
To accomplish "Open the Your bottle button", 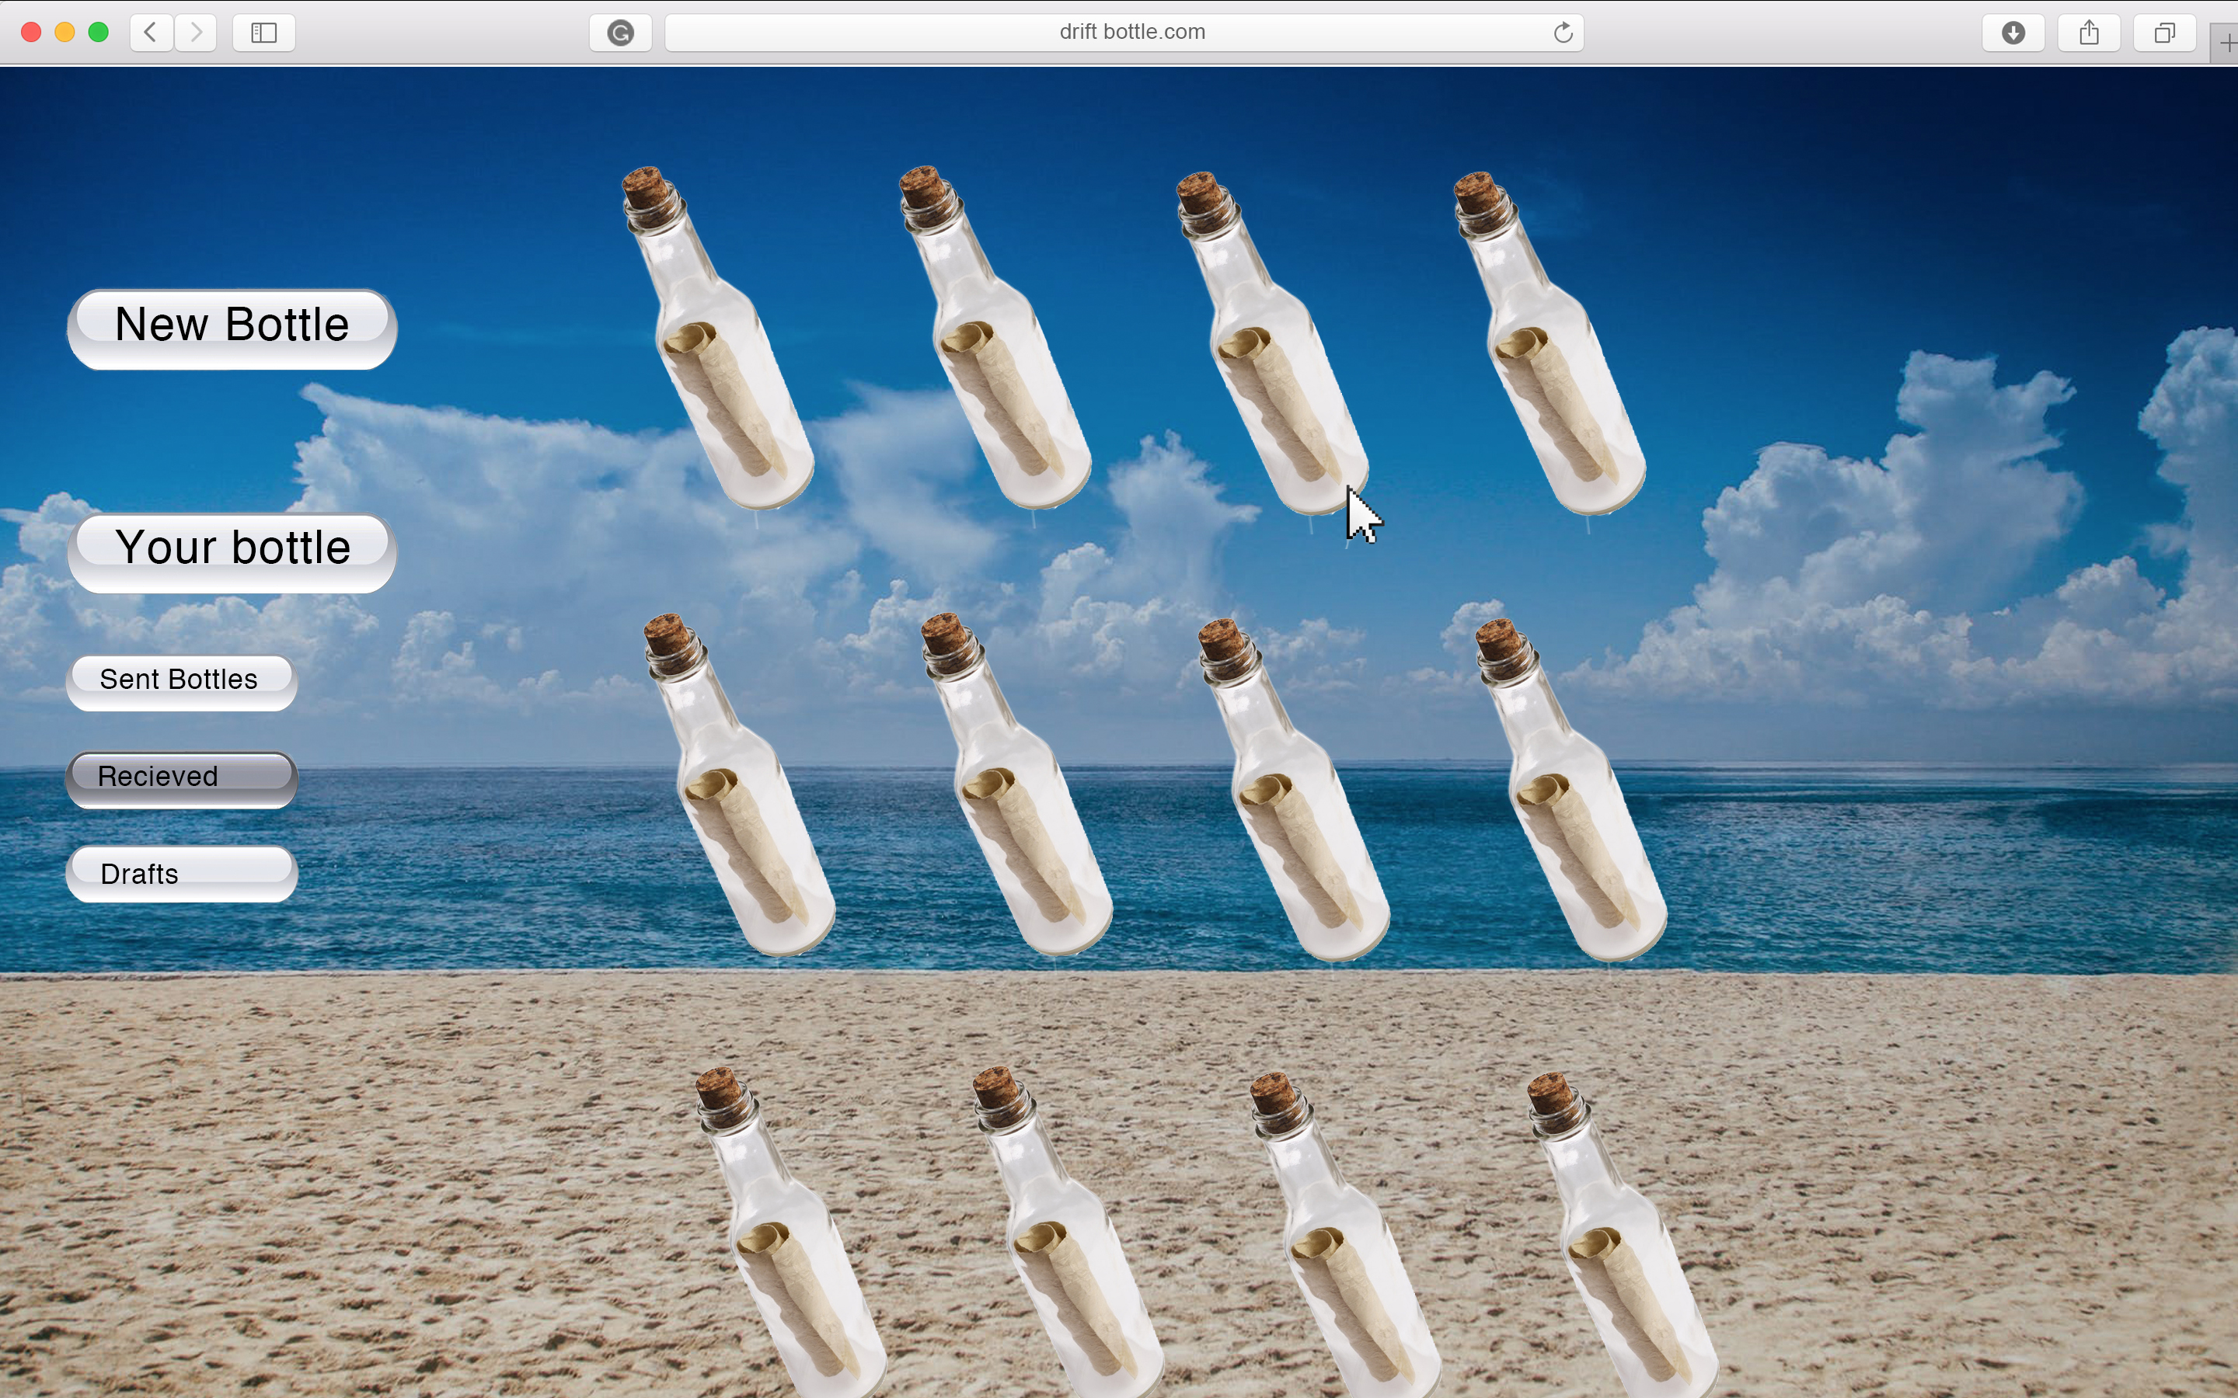I will click(x=232, y=552).
